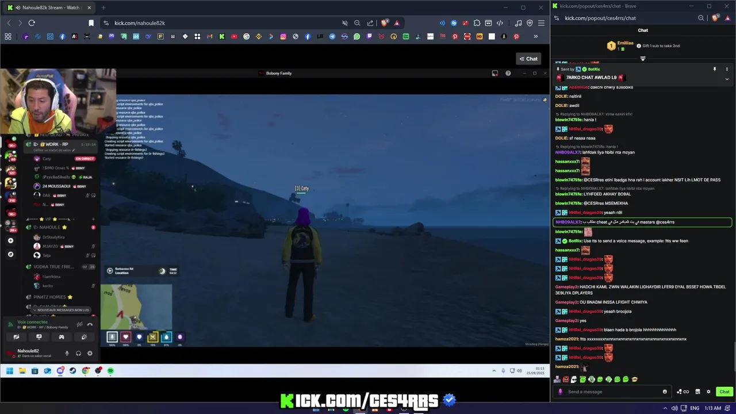Zoom out icon in left address bar
The image size is (736, 414).
(x=357, y=23)
